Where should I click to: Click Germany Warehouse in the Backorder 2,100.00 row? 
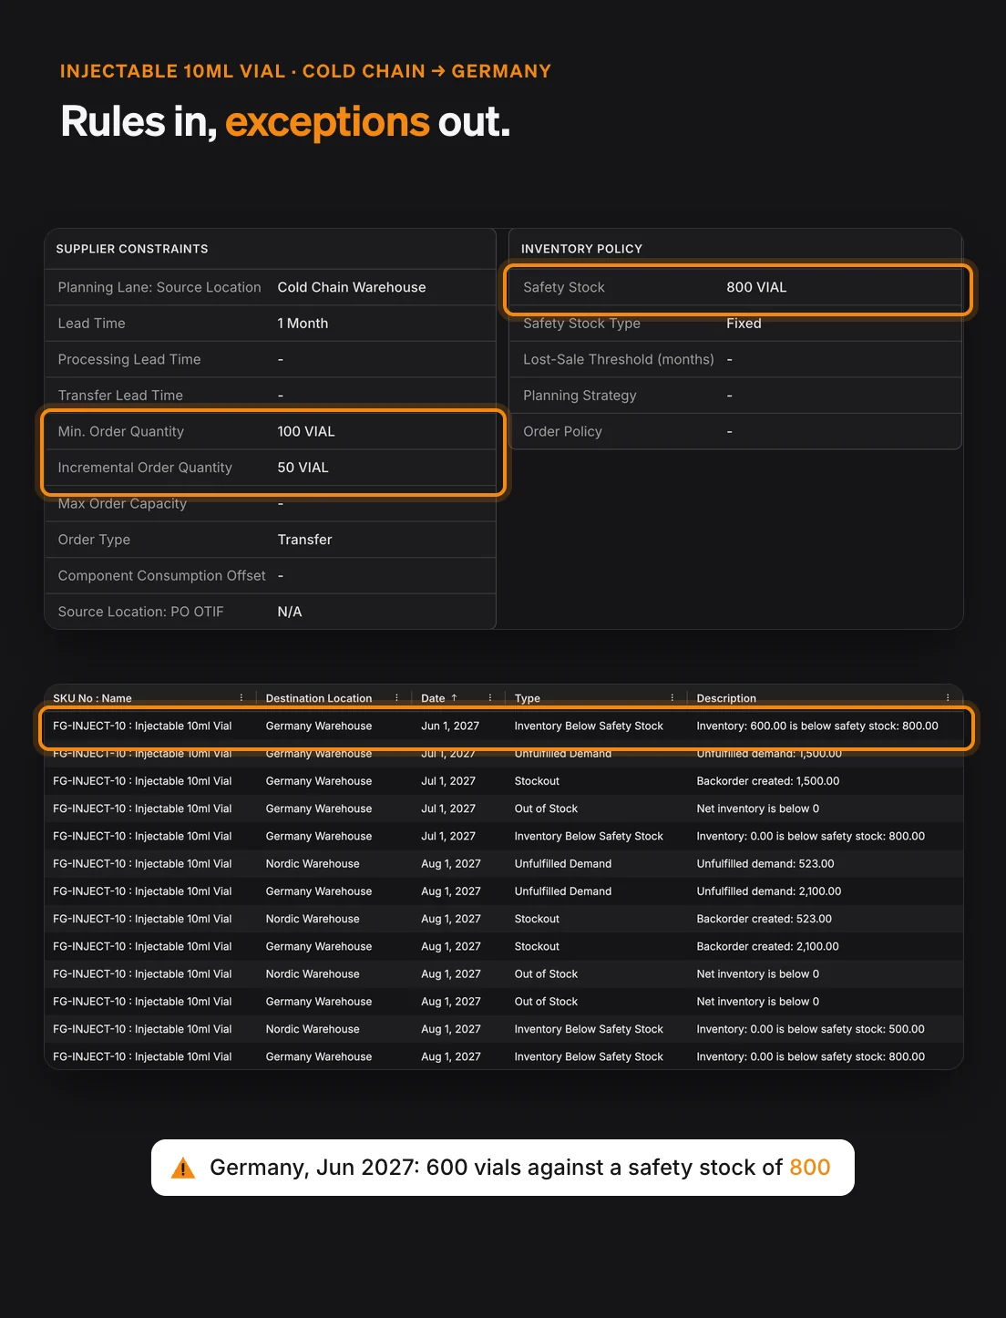point(319,947)
